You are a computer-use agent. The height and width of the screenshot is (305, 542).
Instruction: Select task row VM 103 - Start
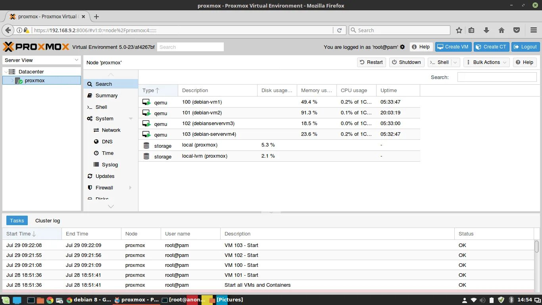click(268, 245)
